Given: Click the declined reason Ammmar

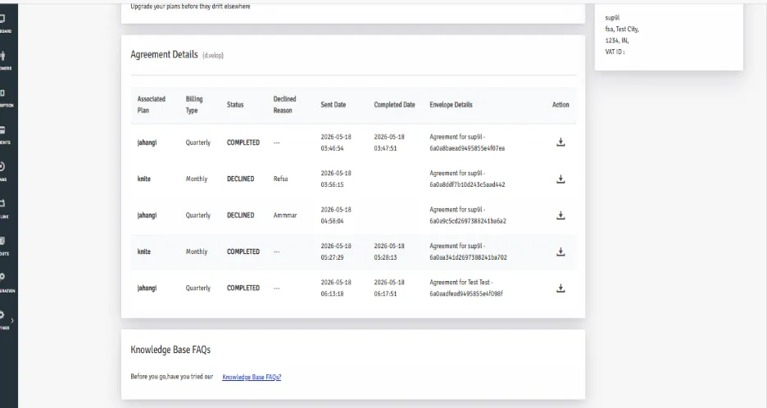Looking at the screenshot, I should pos(285,215).
